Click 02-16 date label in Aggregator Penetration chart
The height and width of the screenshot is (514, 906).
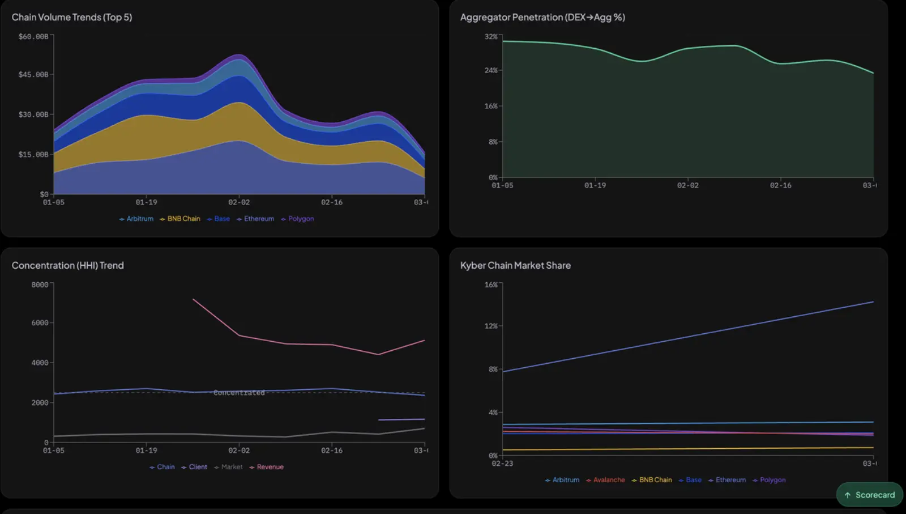[781, 185]
